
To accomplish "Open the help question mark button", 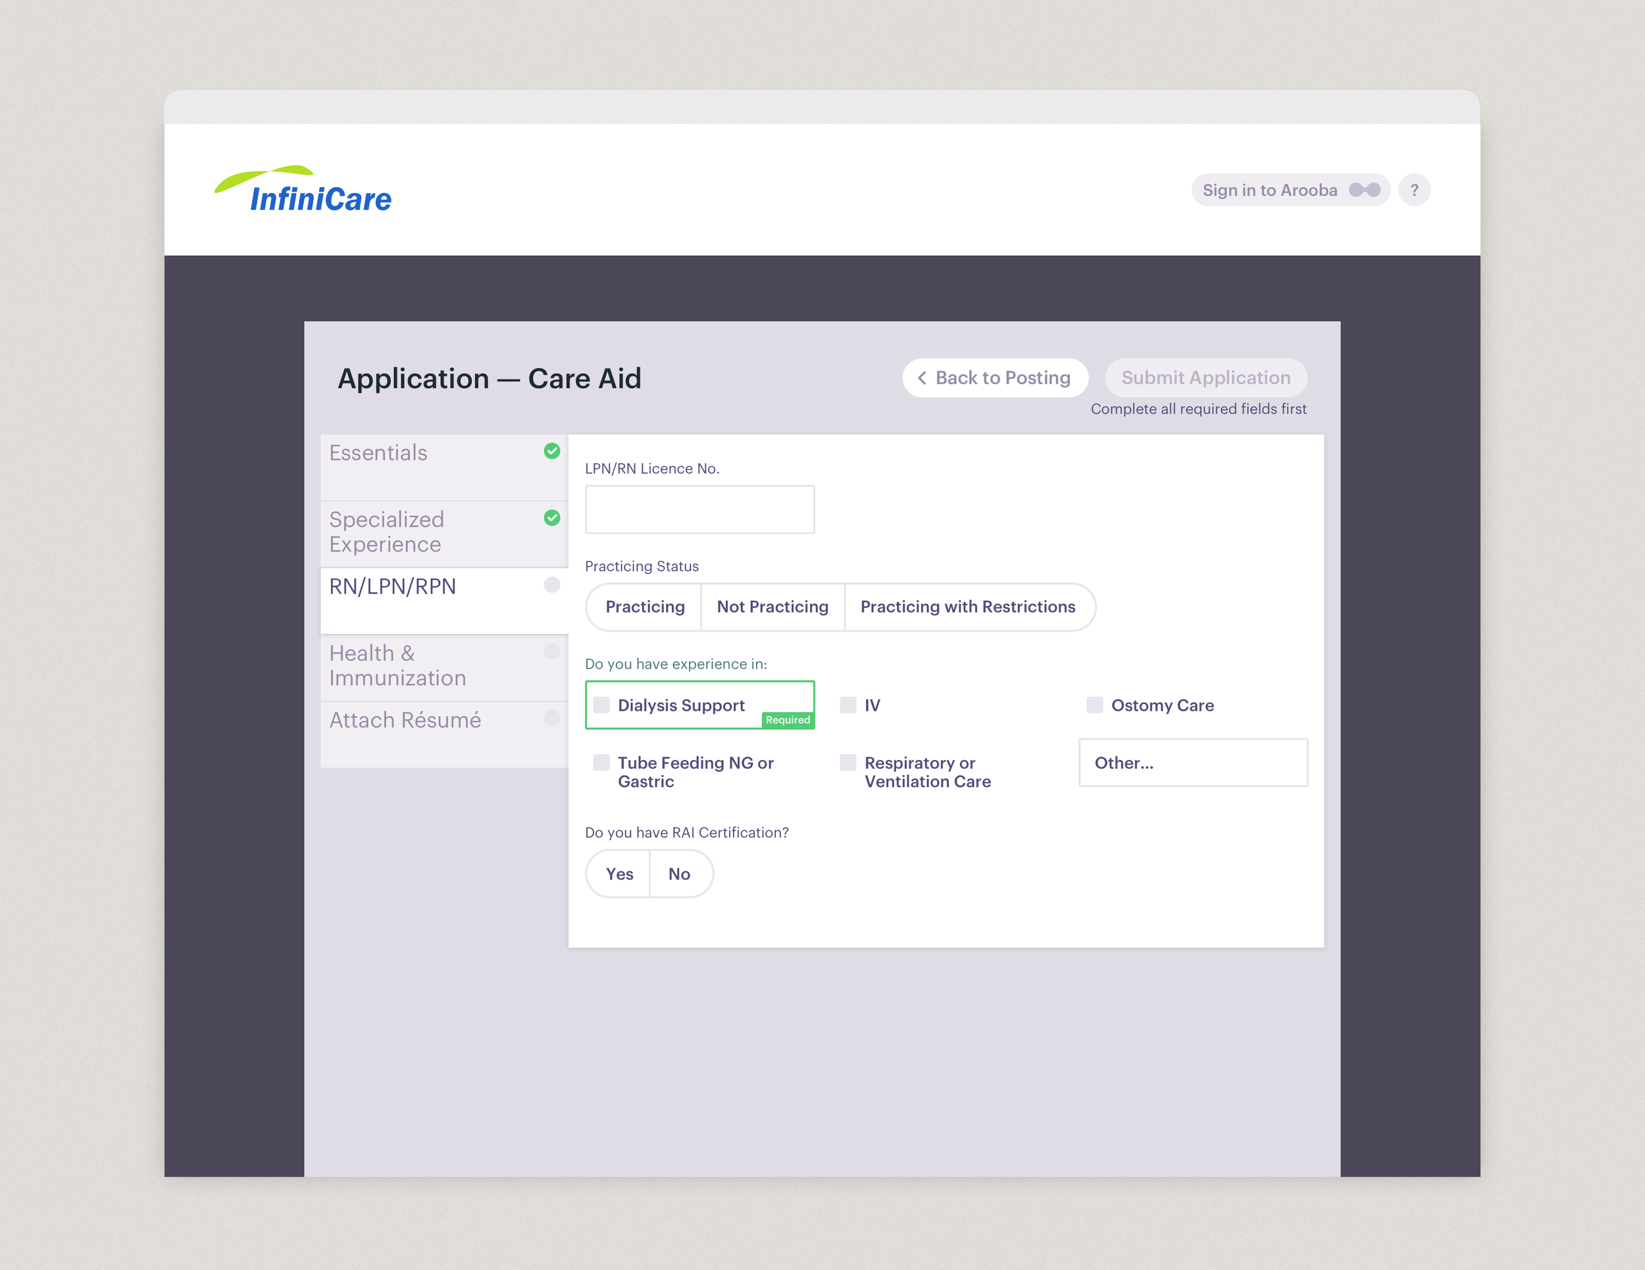I will pos(1414,190).
